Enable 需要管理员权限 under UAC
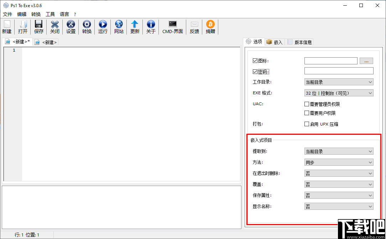 pos(307,104)
